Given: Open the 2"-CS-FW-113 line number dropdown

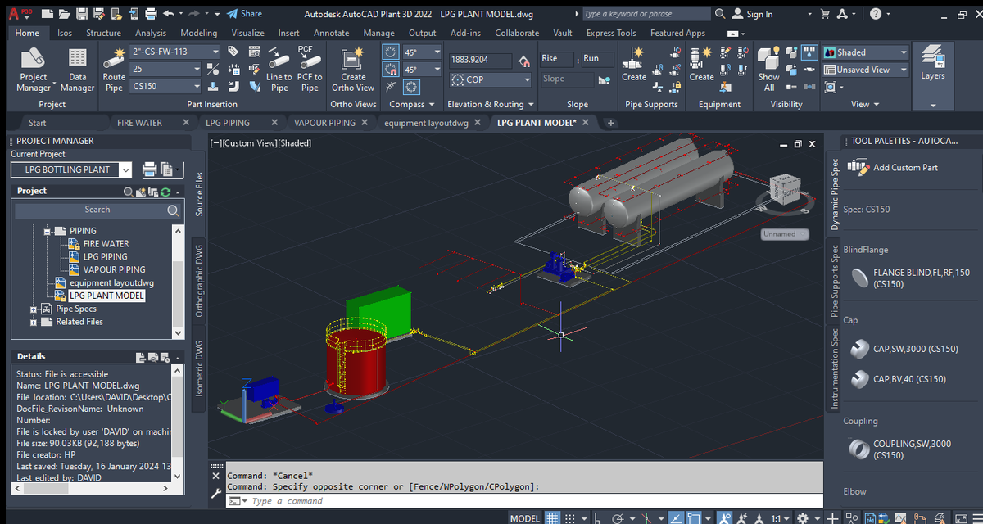Looking at the screenshot, I should click(x=174, y=51).
